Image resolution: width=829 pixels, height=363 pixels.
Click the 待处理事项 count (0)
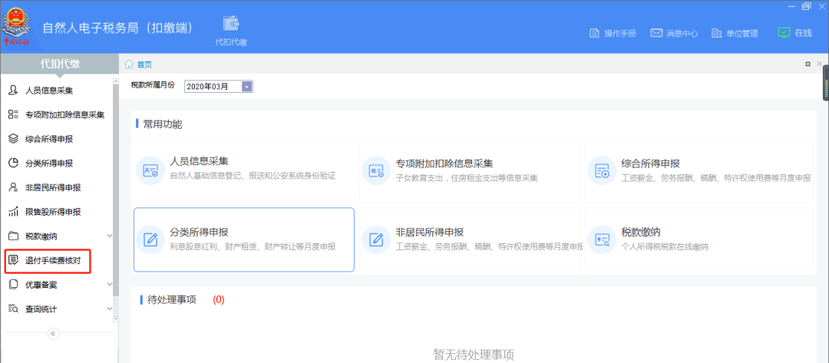pos(219,299)
